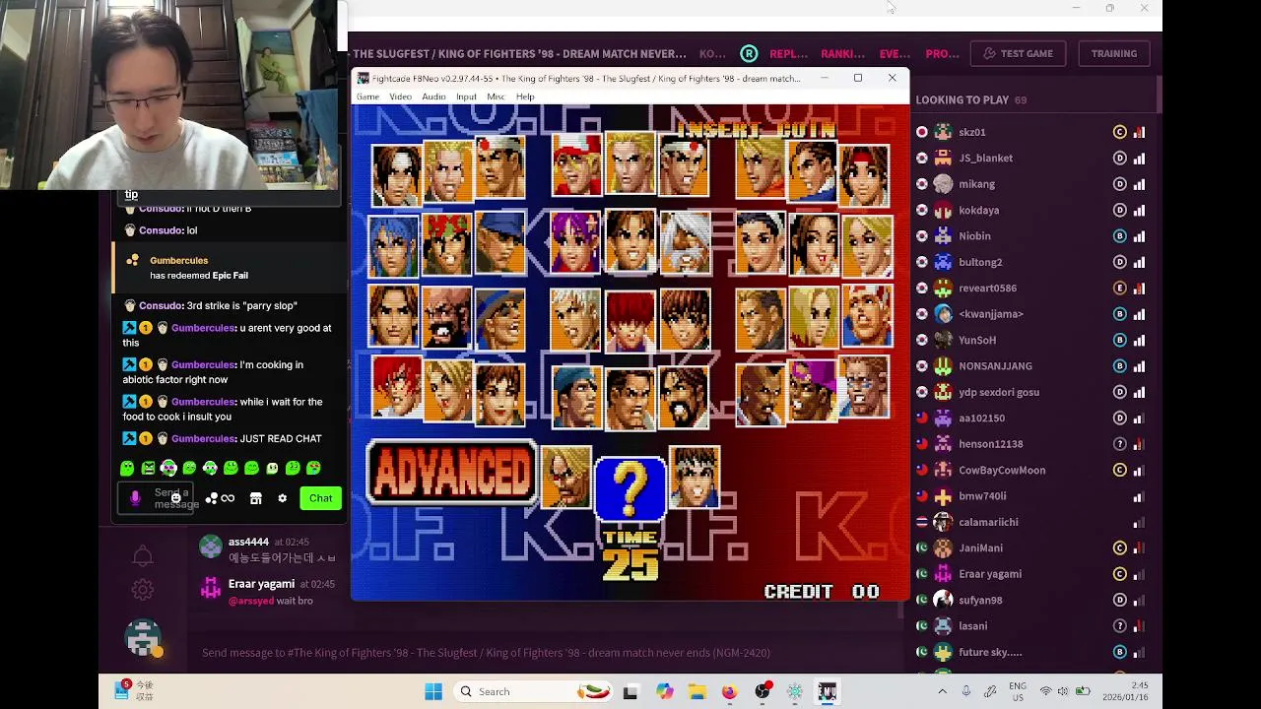Click the microphone icon in stream chat
Screen dimensions: 1261x709
point(135,498)
